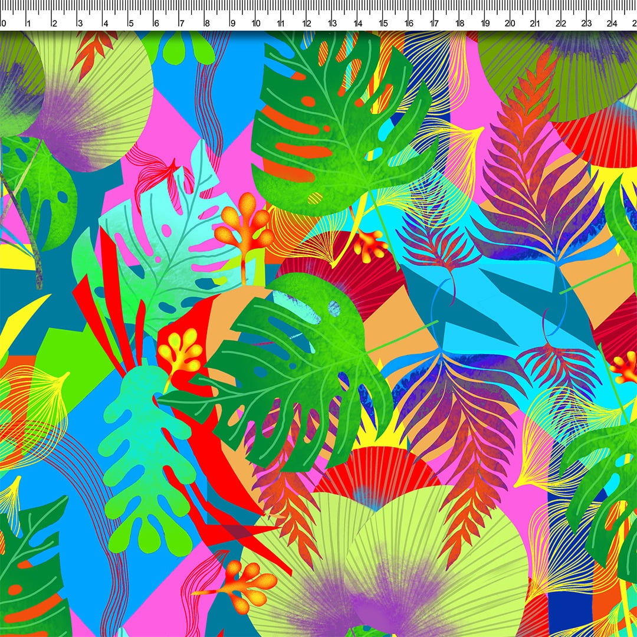Image resolution: width=637 pixels, height=637 pixels.
Task: Select the red striped fan at bottom center
Action: coord(377,472)
